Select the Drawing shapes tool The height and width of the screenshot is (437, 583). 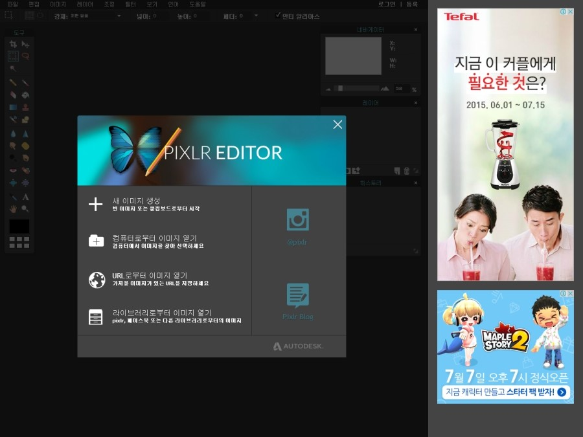[25, 120]
